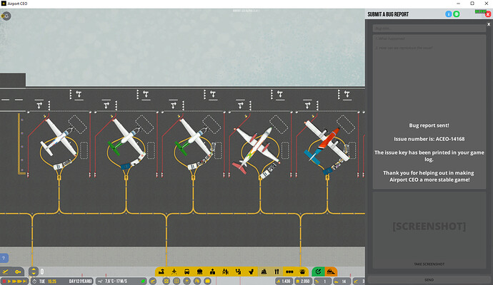Select the second stand green-tailed aircraft
This screenshot has height=285, width=493.
126,137
